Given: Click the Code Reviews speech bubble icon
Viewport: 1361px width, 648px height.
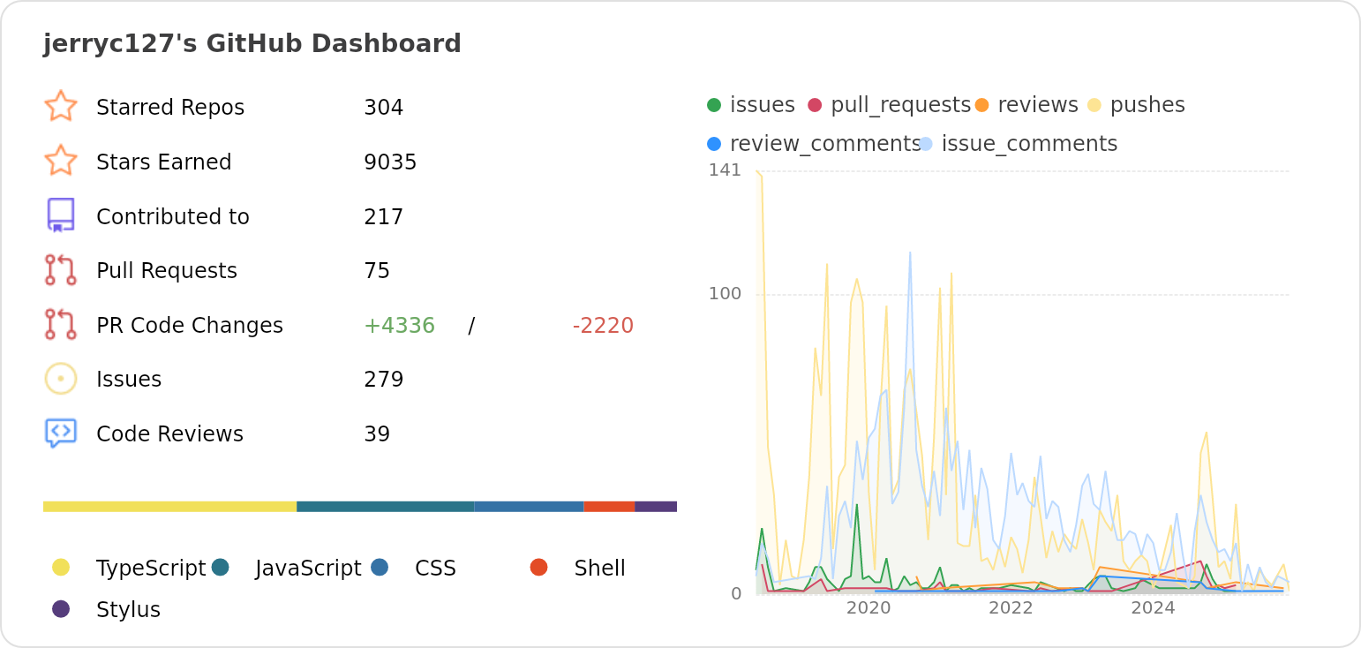Looking at the screenshot, I should tap(59, 433).
